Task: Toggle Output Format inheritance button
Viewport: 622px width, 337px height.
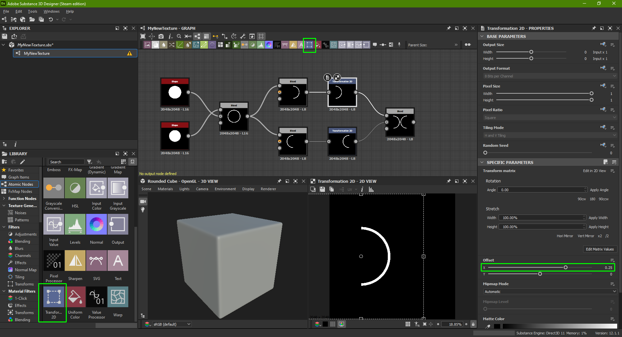Action: coord(603,68)
